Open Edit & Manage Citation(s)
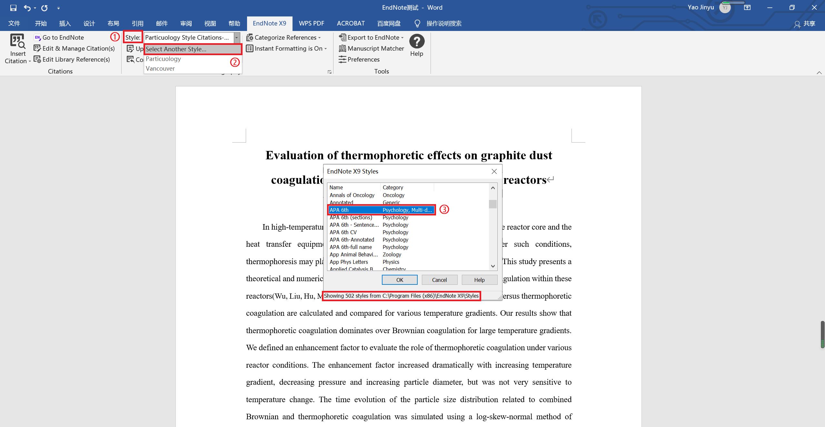 coord(74,48)
